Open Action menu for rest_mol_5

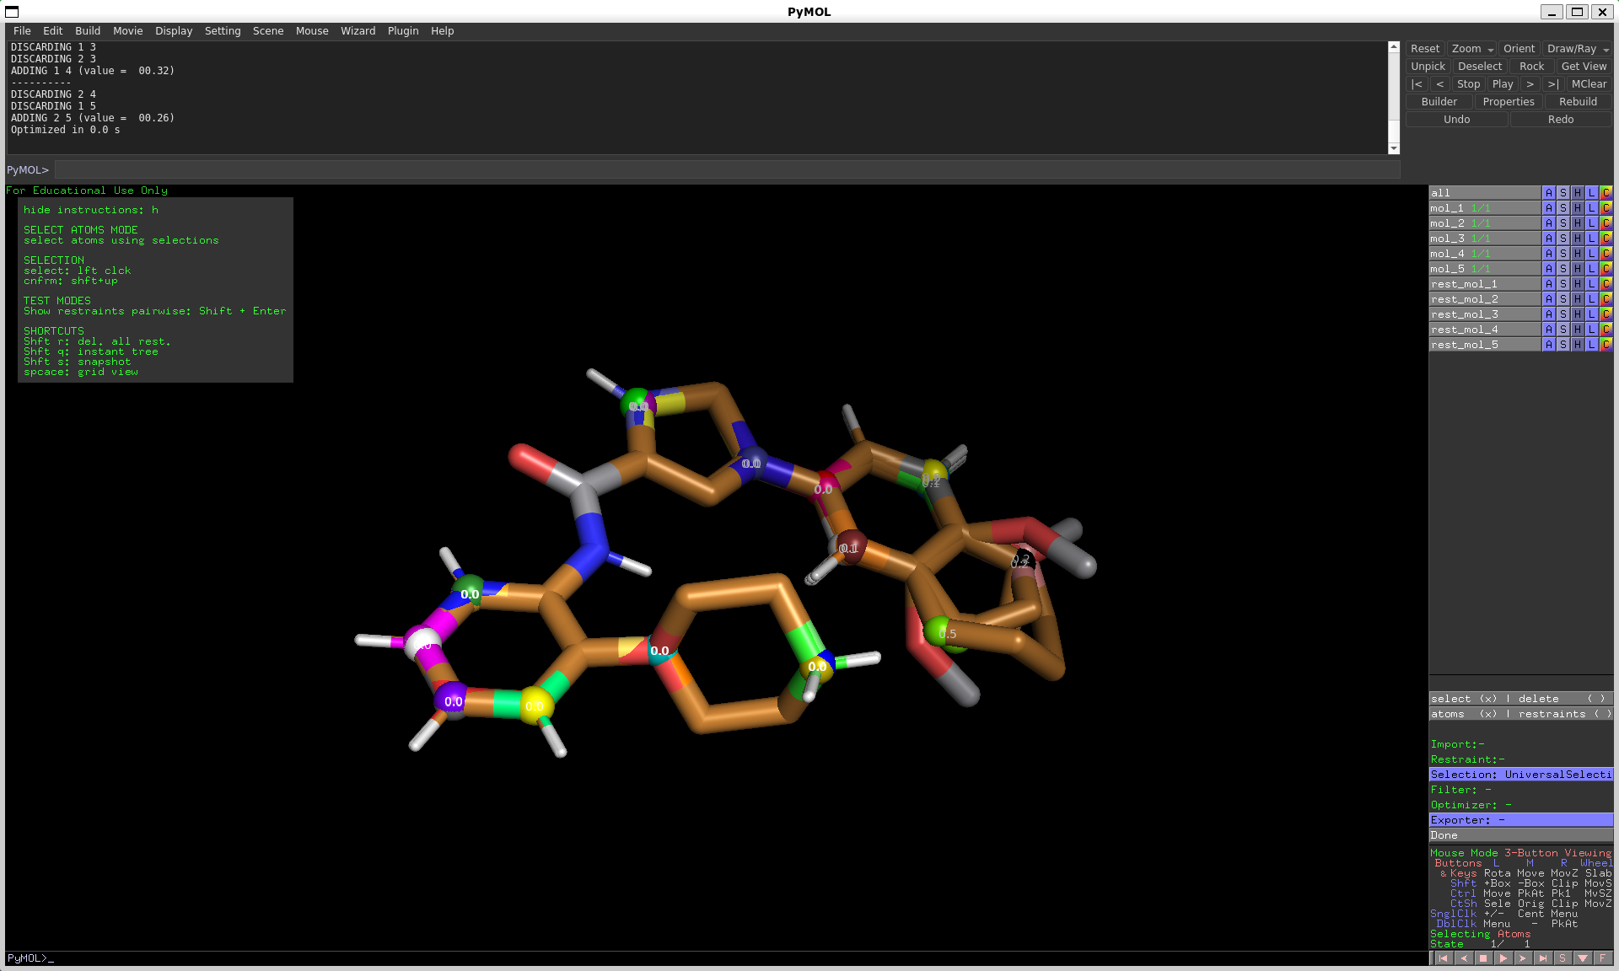[x=1548, y=345]
